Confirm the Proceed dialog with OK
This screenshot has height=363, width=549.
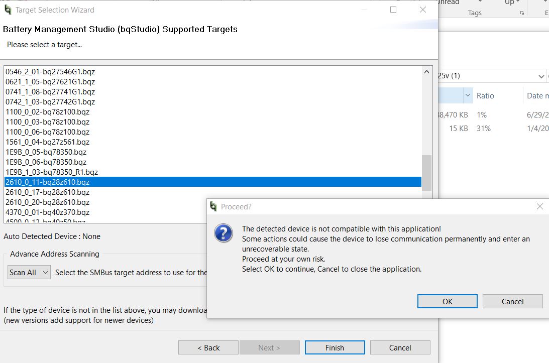[x=447, y=301]
